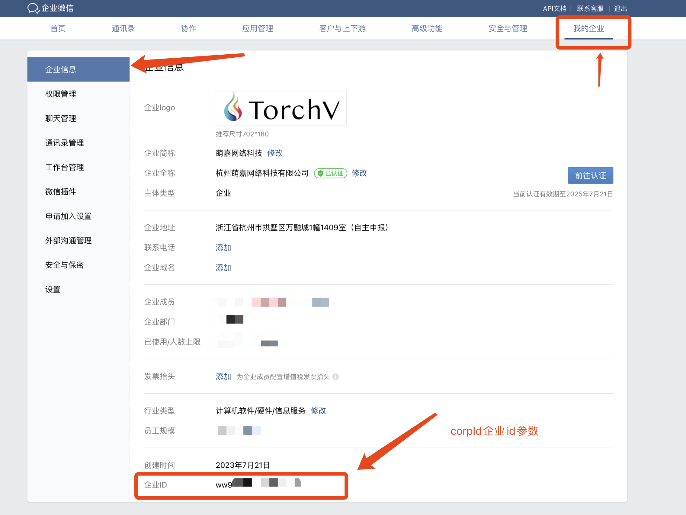
Task: Click 计算机软件/硬件/信息服务 industry text
Action: [x=261, y=411]
